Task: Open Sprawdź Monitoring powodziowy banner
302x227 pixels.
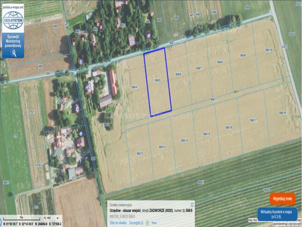Action: 12,42
